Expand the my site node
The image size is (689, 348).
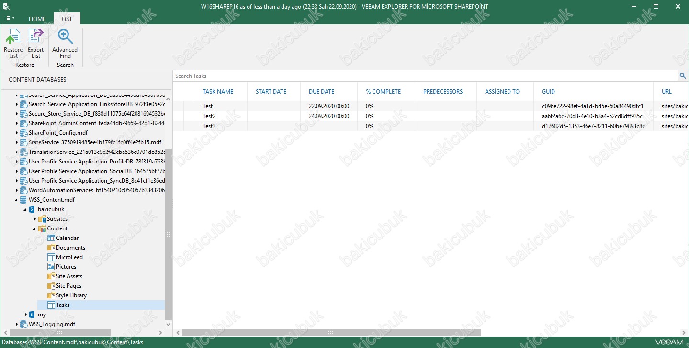[25, 315]
